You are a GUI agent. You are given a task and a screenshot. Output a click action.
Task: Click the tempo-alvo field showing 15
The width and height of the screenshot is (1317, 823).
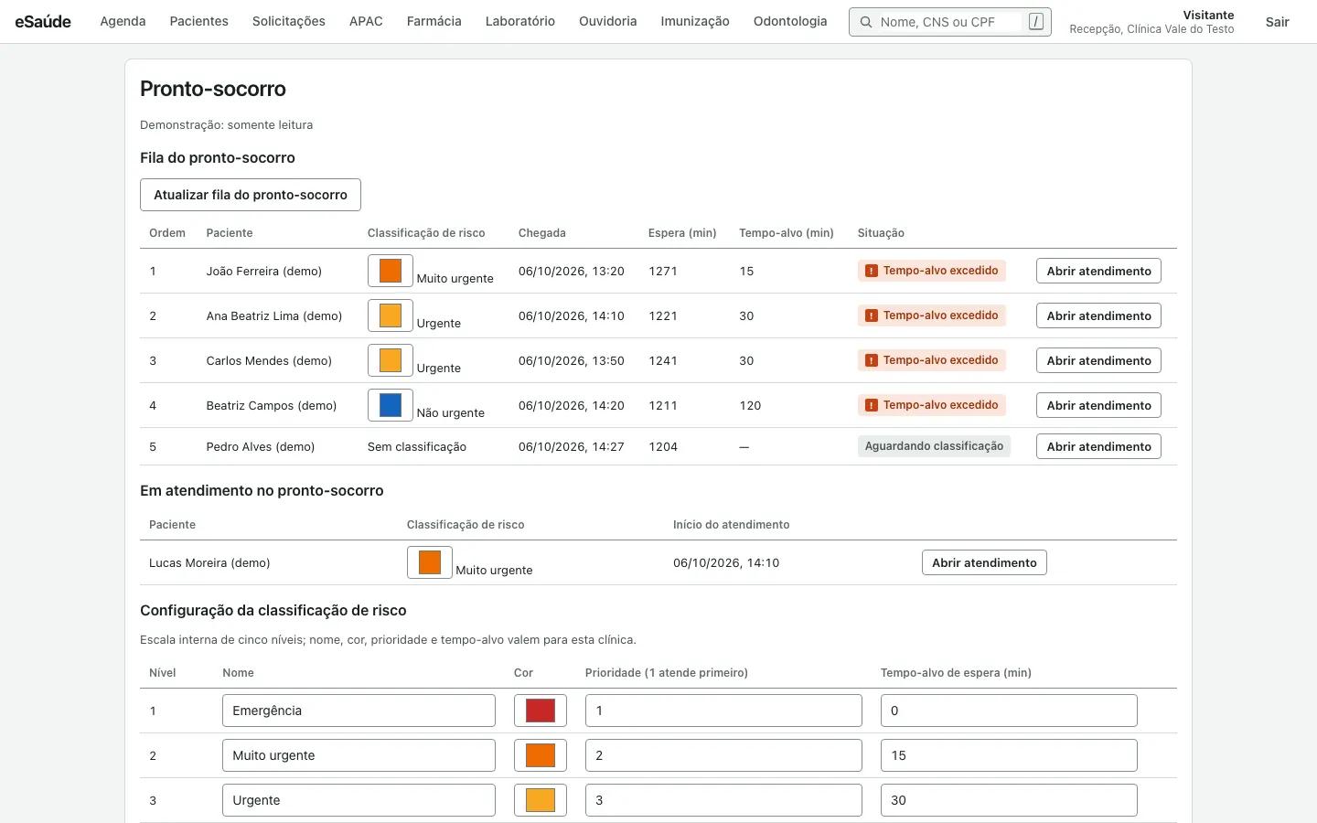(1009, 755)
